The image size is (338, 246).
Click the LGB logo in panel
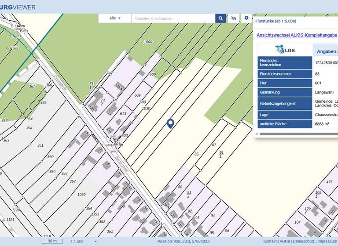(x=285, y=50)
